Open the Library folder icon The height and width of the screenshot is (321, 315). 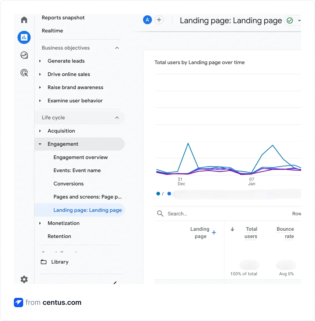[x=44, y=262]
